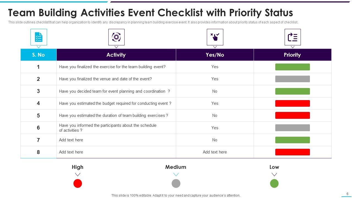The height and width of the screenshot is (198, 352).
Task: Click 'Add text here' in row 7 Activity
Action: coord(71,140)
